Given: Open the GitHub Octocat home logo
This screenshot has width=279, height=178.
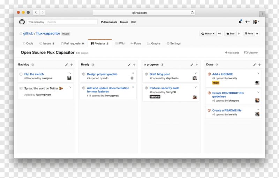Looking at the screenshot, I should [22, 22].
